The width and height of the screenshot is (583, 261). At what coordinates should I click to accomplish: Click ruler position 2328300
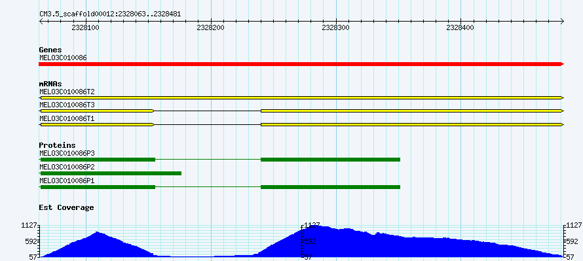tap(336, 28)
